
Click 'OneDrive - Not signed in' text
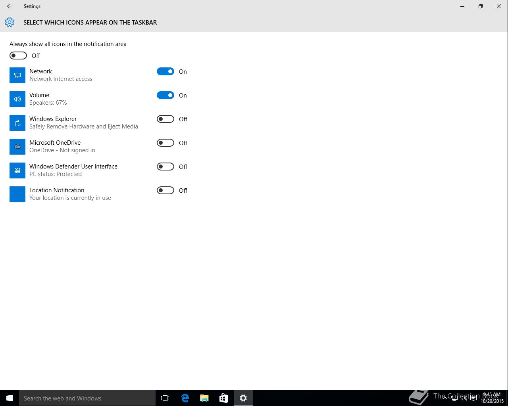pos(62,150)
